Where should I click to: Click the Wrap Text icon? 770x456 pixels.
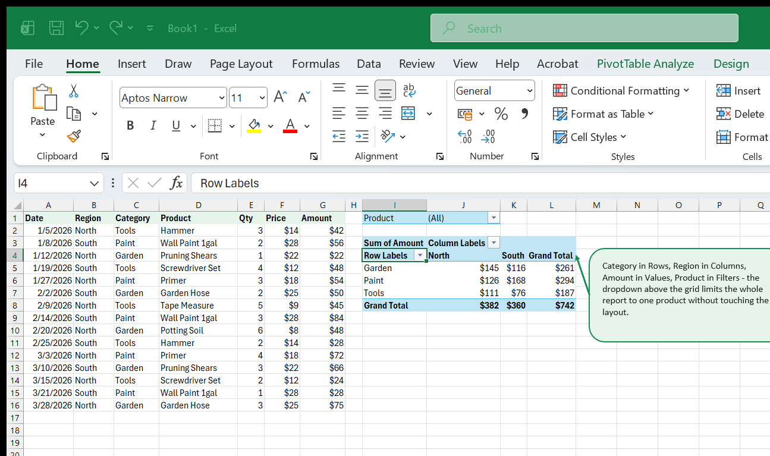coord(409,90)
